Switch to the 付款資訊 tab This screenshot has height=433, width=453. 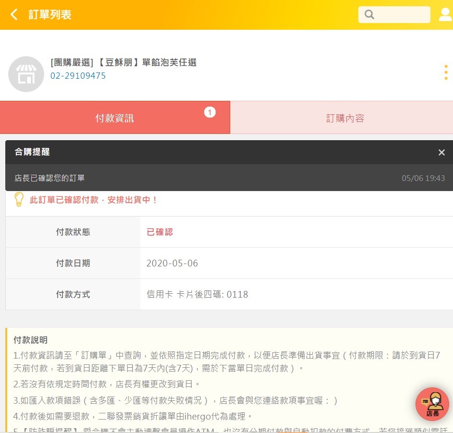(115, 118)
